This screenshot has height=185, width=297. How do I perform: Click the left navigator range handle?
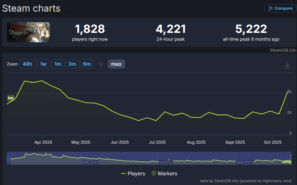[7, 158]
